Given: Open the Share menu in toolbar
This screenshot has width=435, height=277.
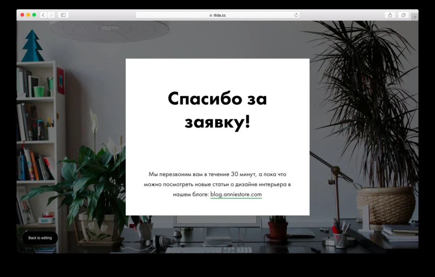Looking at the screenshot, I should (x=390, y=15).
